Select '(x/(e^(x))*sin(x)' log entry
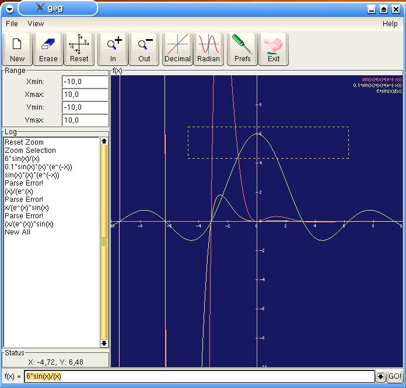 [29, 224]
